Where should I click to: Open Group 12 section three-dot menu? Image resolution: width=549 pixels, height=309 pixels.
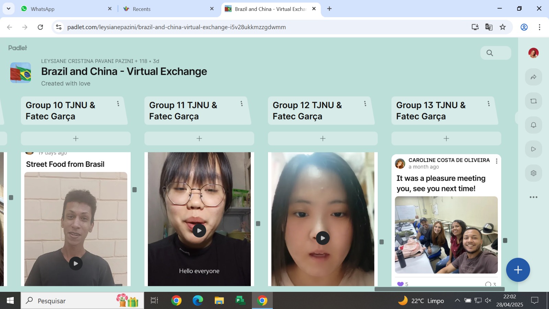pyautogui.click(x=365, y=104)
